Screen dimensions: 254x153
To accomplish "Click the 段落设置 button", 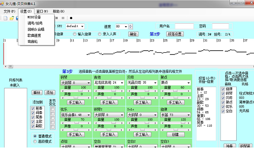I will pyautogui.click(x=174, y=34).
